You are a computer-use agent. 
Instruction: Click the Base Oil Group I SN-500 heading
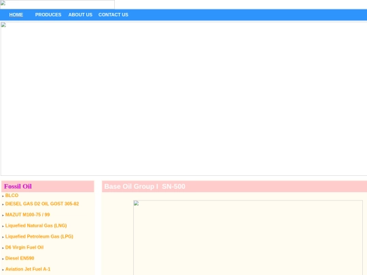pos(145,186)
